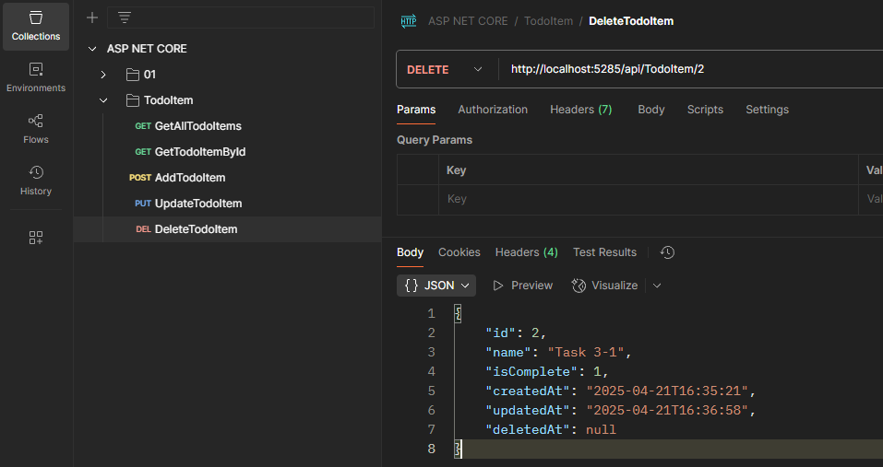Switch to the Authorization tab
Image resolution: width=883 pixels, height=467 pixels.
tap(493, 110)
